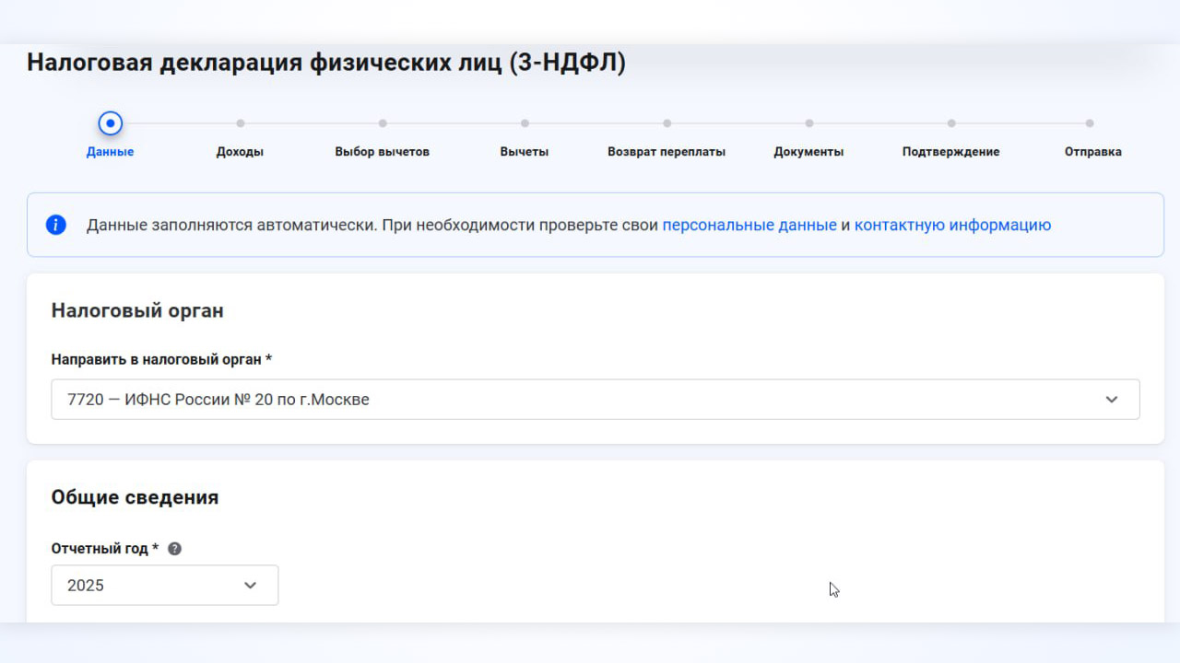Open the 2025 Отчетный год dropdown
Viewport: 1180px width, 663px height.
[164, 586]
